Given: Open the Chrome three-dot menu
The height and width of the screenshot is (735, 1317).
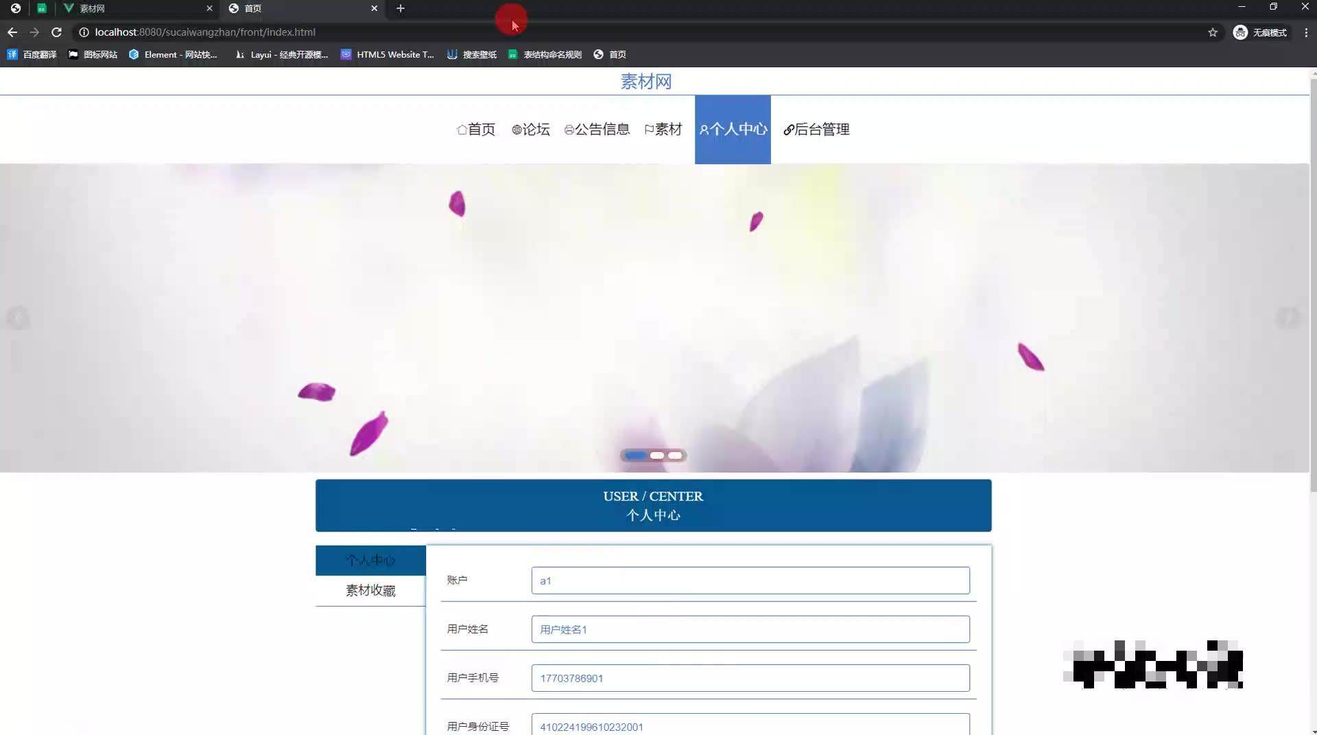Looking at the screenshot, I should (1306, 32).
